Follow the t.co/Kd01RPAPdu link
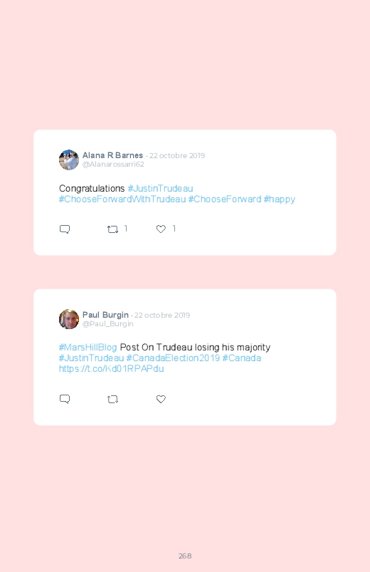This screenshot has height=572, width=370. click(111, 369)
